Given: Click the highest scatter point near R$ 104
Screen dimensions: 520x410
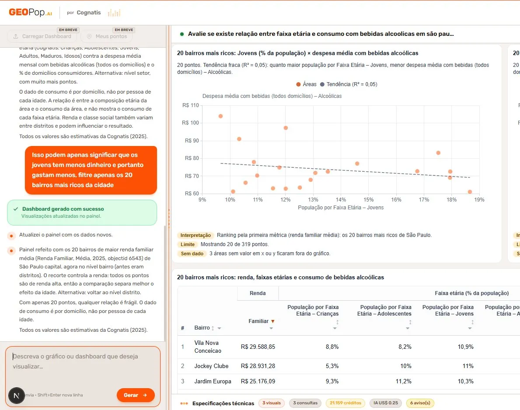Looking at the screenshot, I should click(x=220, y=116).
